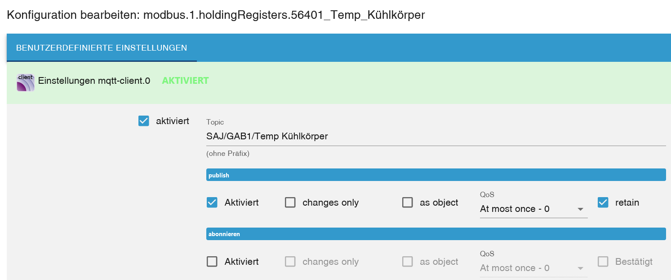Enable publish changes only checkbox
Screen dimensions: 671x280
click(x=290, y=202)
